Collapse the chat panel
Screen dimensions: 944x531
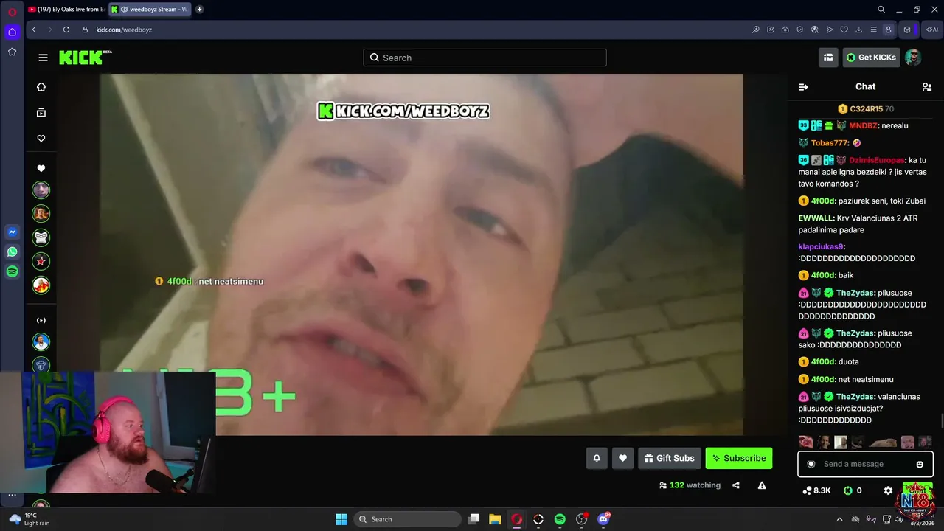point(804,87)
